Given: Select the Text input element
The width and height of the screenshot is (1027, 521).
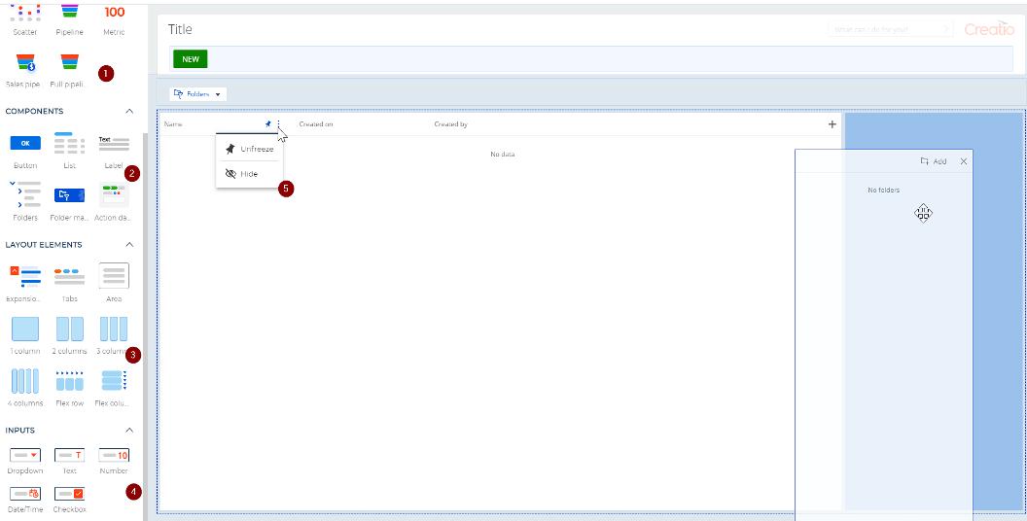Looking at the screenshot, I should (x=69, y=461).
